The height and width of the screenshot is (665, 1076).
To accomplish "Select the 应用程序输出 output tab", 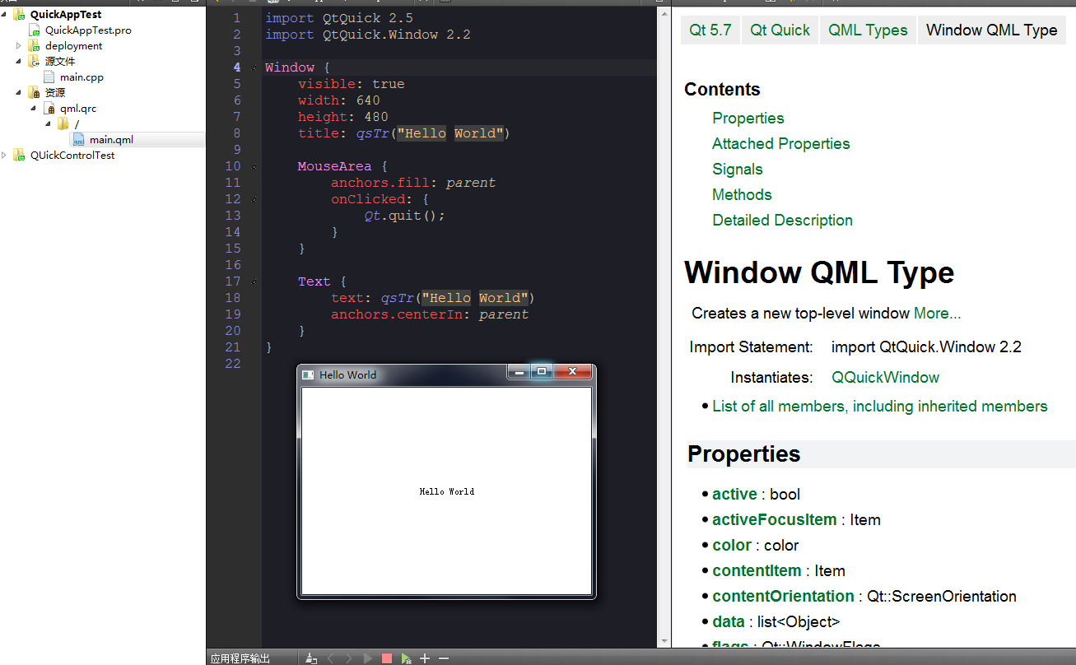I will pyautogui.click(x=240, y=658).
